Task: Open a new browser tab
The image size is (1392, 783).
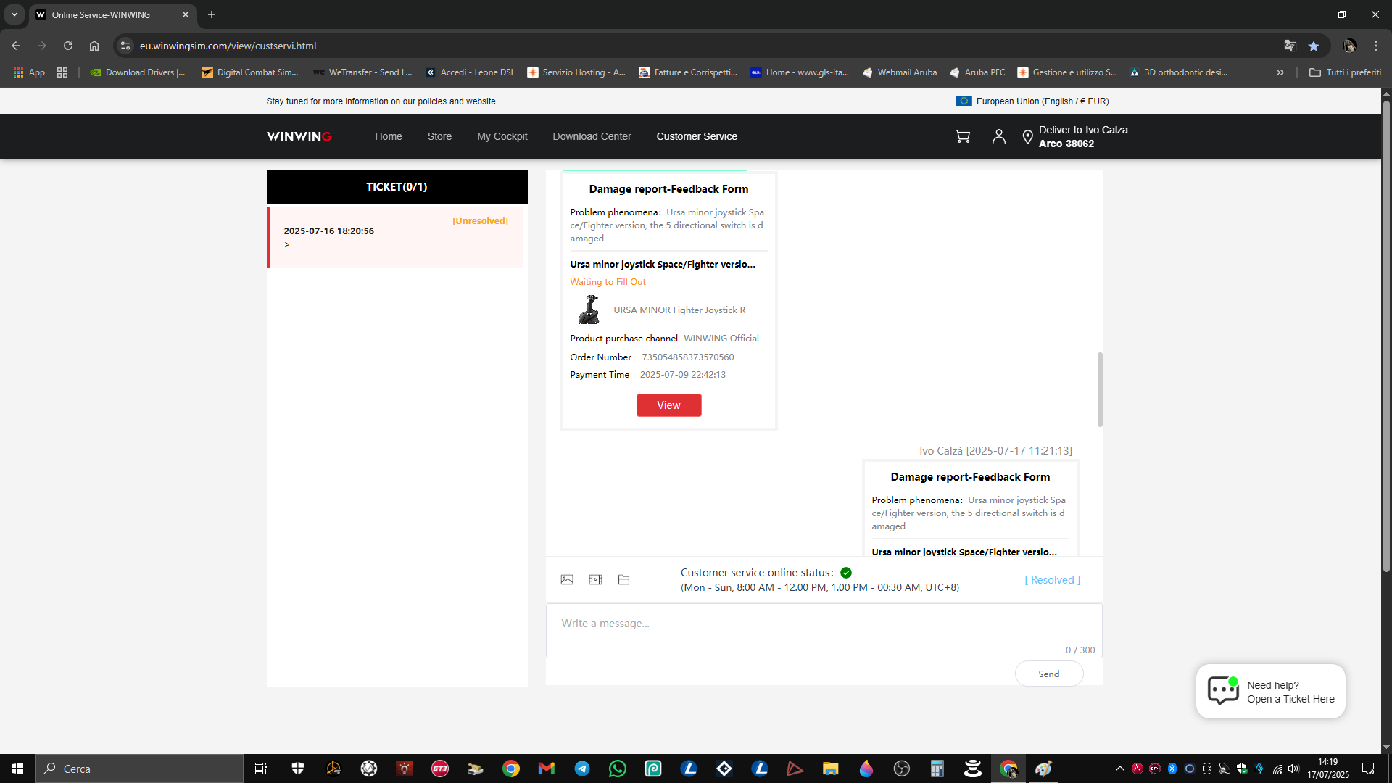Action: tap(212, 14)
